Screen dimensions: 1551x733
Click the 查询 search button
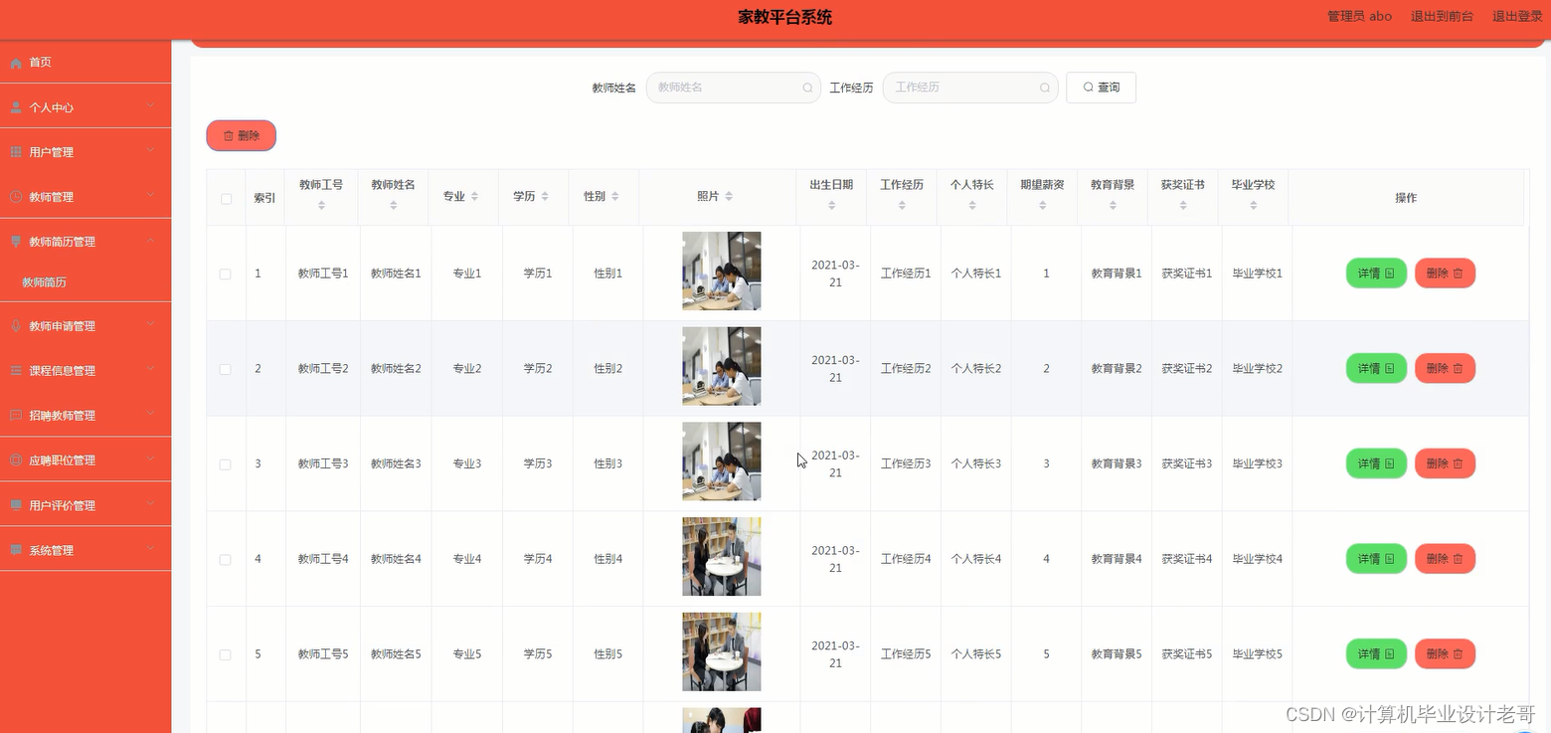[1101, 88]
